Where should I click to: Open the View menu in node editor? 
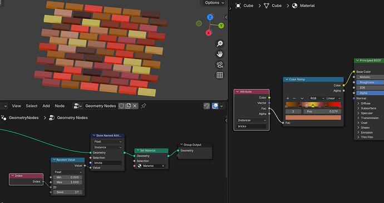click(x=16, y=106)
